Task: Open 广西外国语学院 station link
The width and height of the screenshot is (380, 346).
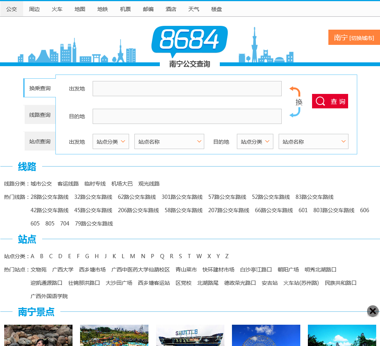Action: [49, 296]
